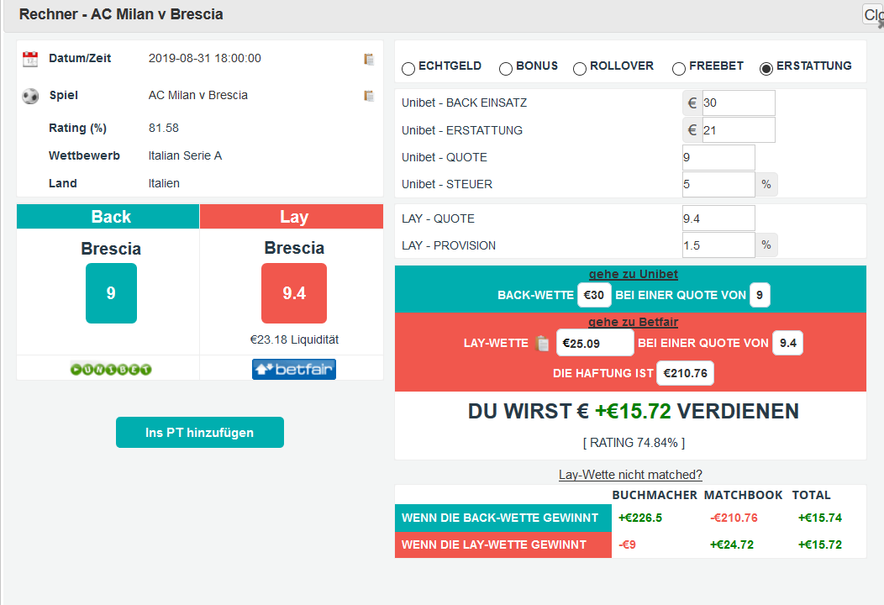Close the Rechner dialog
Image resolution: width=884 pixels, height=605 pixels.
[873, 14]
